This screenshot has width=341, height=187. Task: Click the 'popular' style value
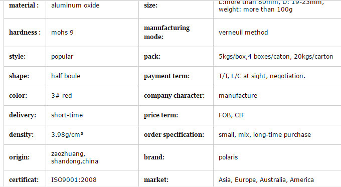point(62,57)
